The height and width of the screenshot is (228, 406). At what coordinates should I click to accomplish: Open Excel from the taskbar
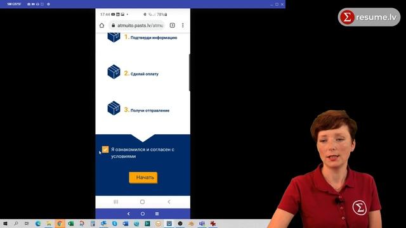click(70, 224)
